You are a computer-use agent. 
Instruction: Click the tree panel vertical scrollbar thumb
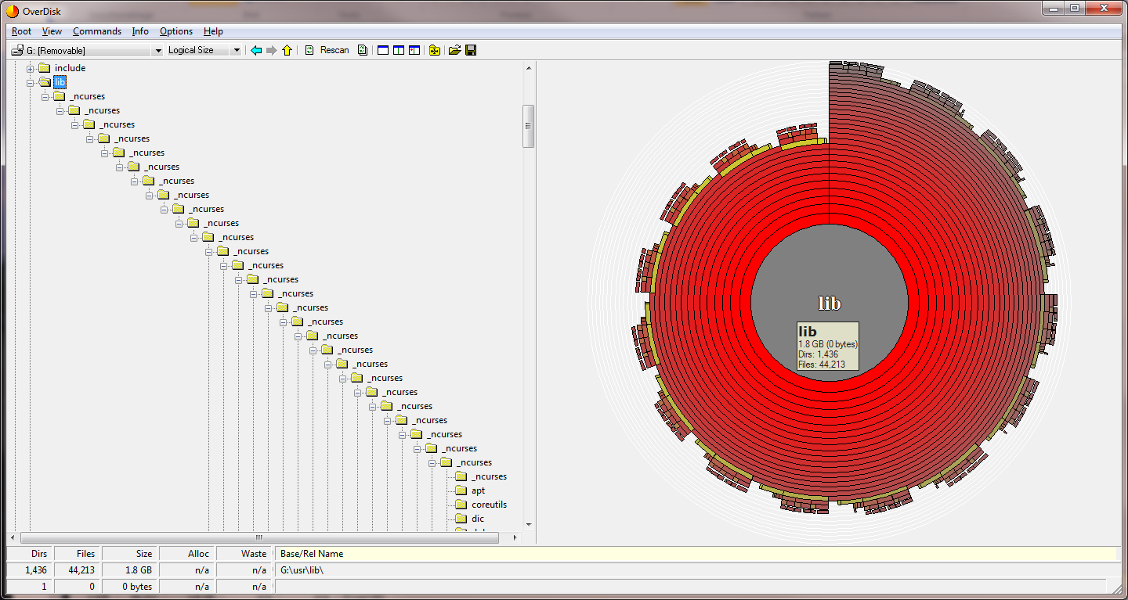pyautogui.click(x=528, y=125)
